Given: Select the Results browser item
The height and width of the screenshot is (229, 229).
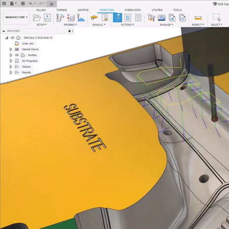Looking at the screenshot, I should pyautogui.click(x=26, y=73).
